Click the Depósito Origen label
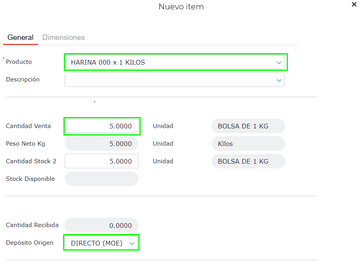Image resolution: width=362 pixels, height=276 pixels. 29,243
